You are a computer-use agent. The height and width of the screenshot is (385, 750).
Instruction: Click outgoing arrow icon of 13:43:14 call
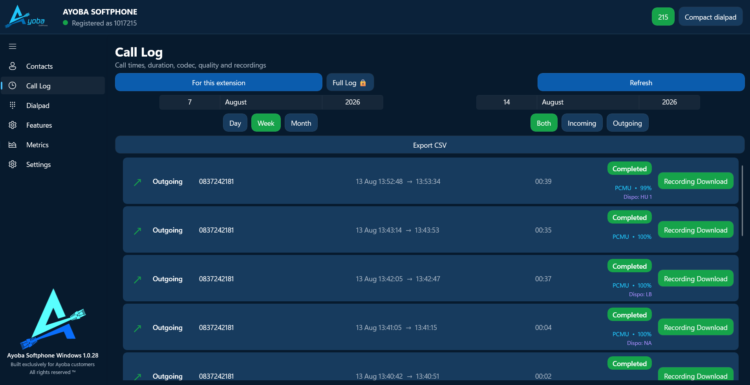click(137, 231)
